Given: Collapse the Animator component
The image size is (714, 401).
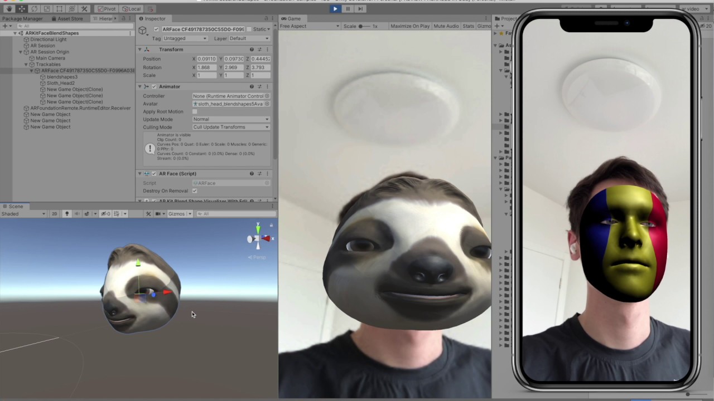Looking at the screenshot, I should click(139, 87).
